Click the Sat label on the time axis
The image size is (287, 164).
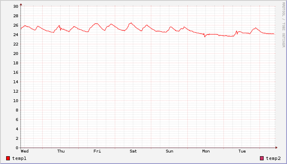click(133, 151)
